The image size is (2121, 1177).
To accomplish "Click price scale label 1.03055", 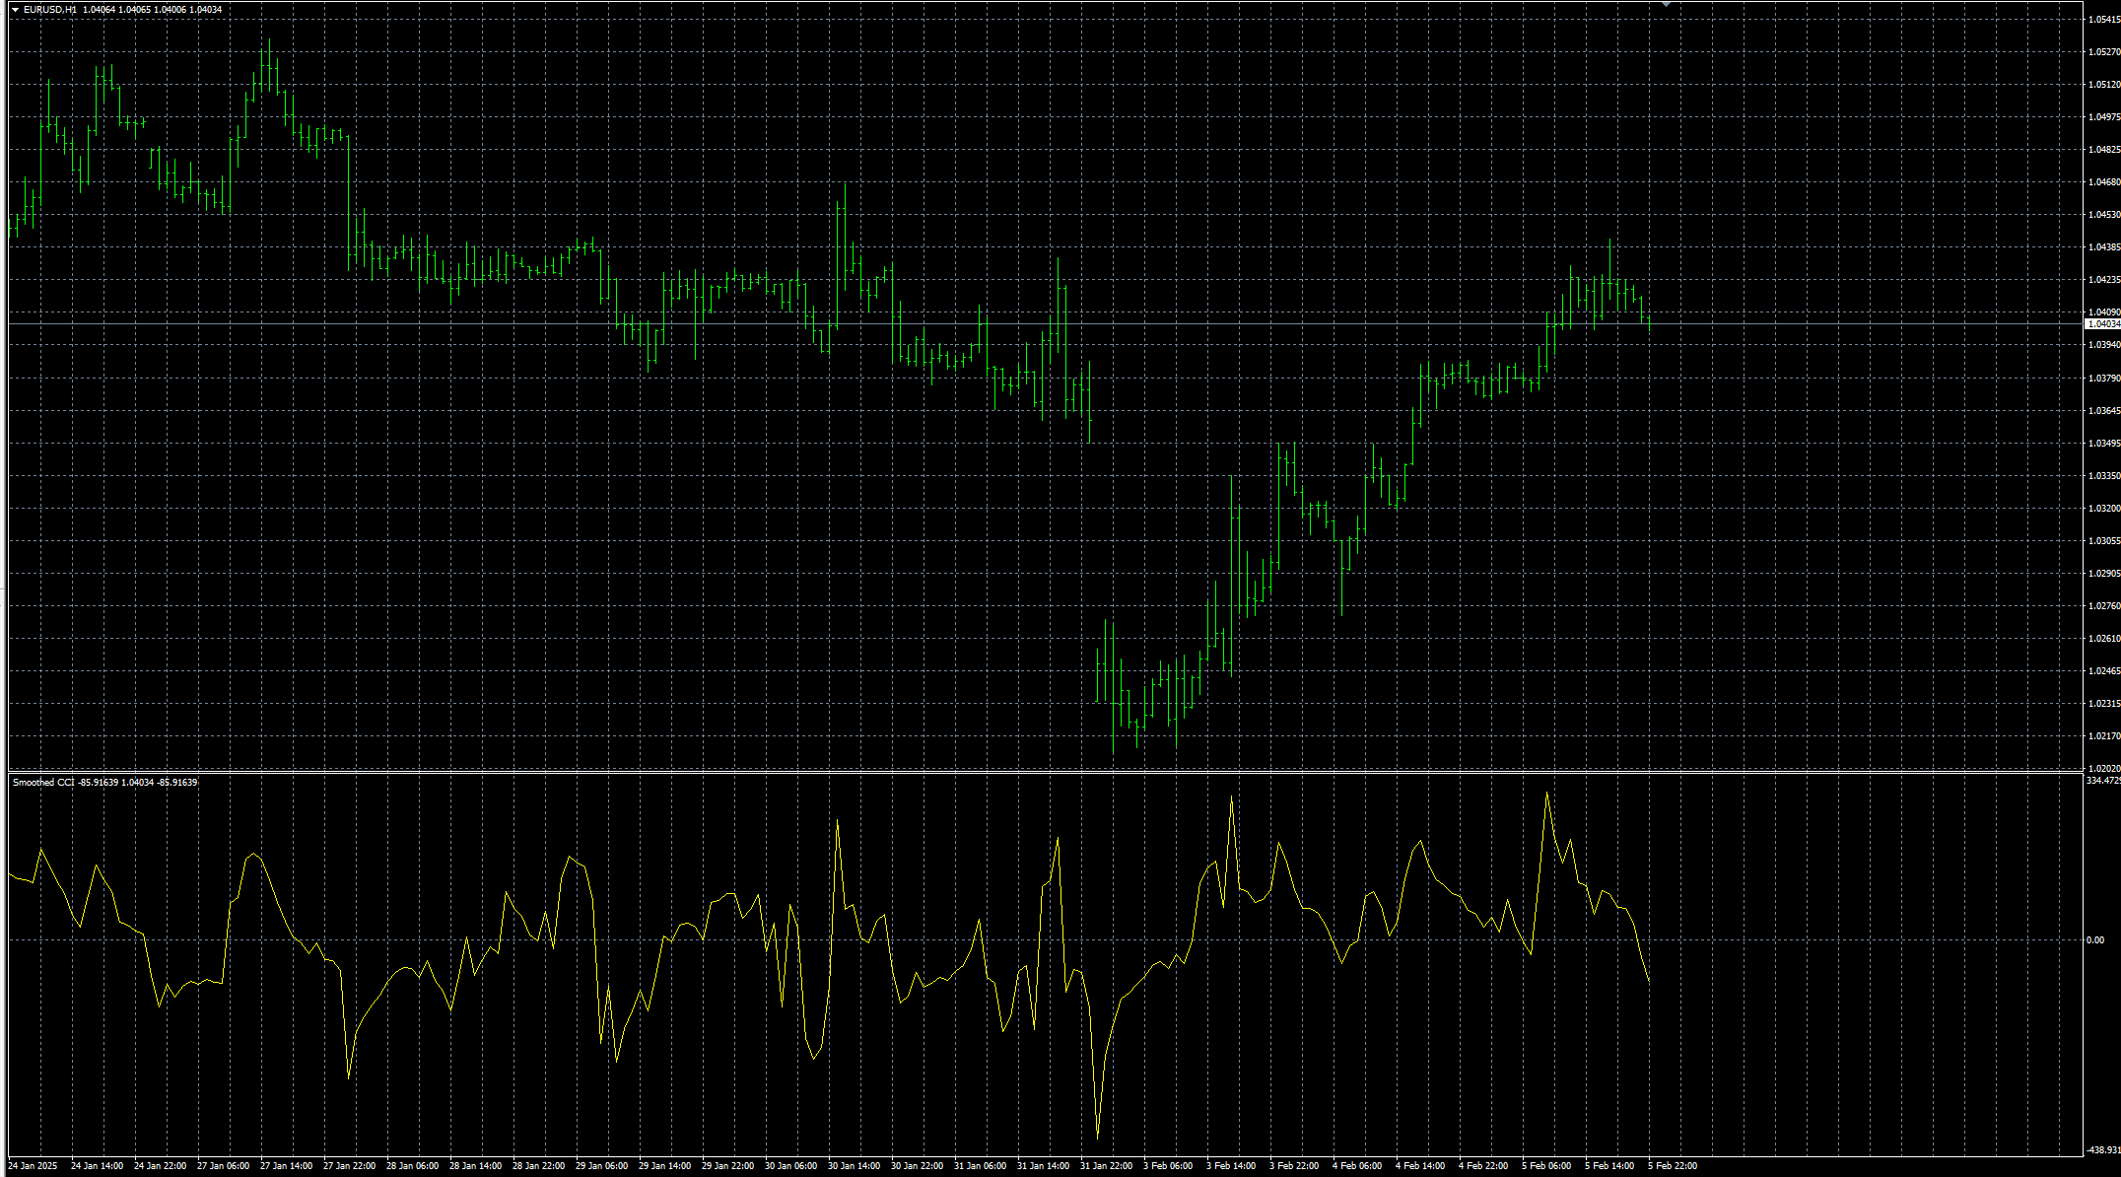I will [x=2104, y=541].
